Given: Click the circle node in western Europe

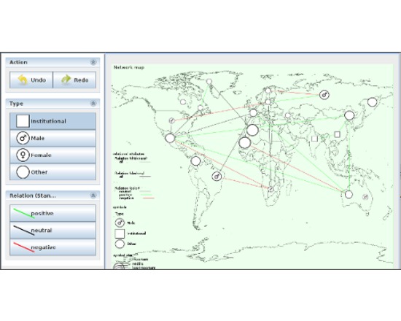Looking at the screenshot, I should point(253,112).
